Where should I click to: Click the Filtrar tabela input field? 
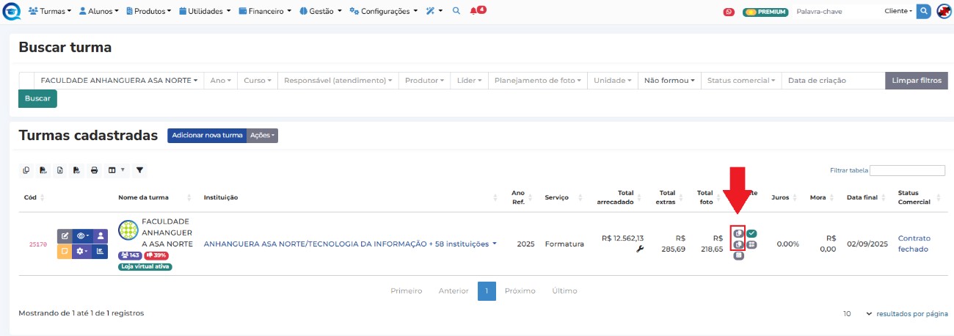click(x=907, y=170)
